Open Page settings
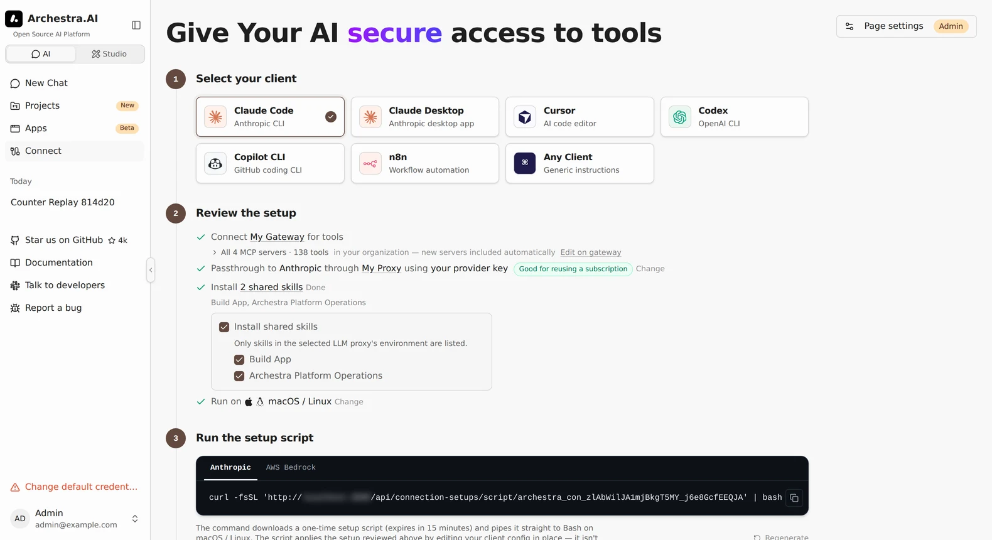The height and width of the screenshot is (540, 992). click(906, 26)
